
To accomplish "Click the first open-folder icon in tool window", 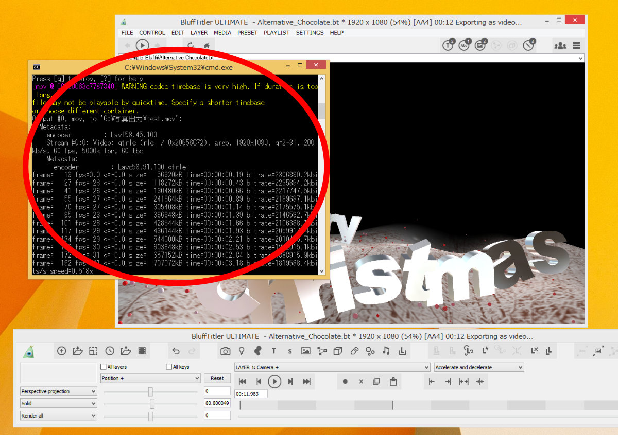I will pos(77,351).
